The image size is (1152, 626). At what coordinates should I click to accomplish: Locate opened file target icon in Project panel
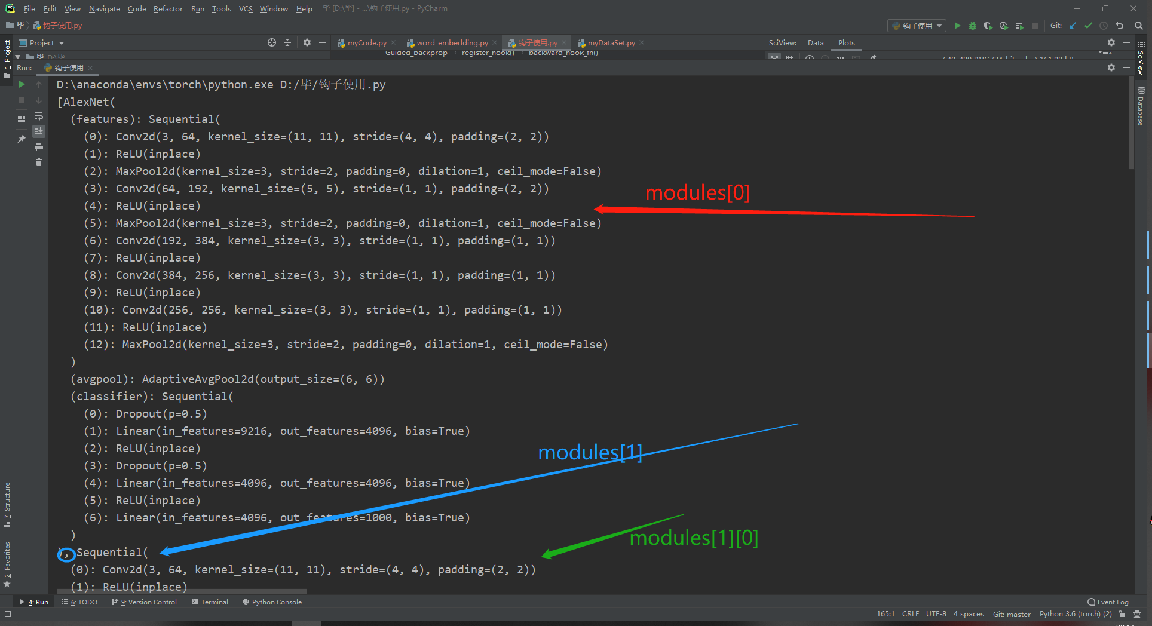click(272, 42)
